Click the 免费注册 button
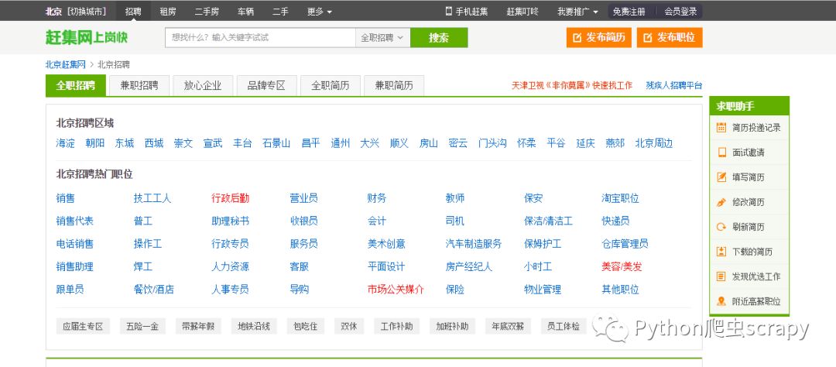 [629, 11]
